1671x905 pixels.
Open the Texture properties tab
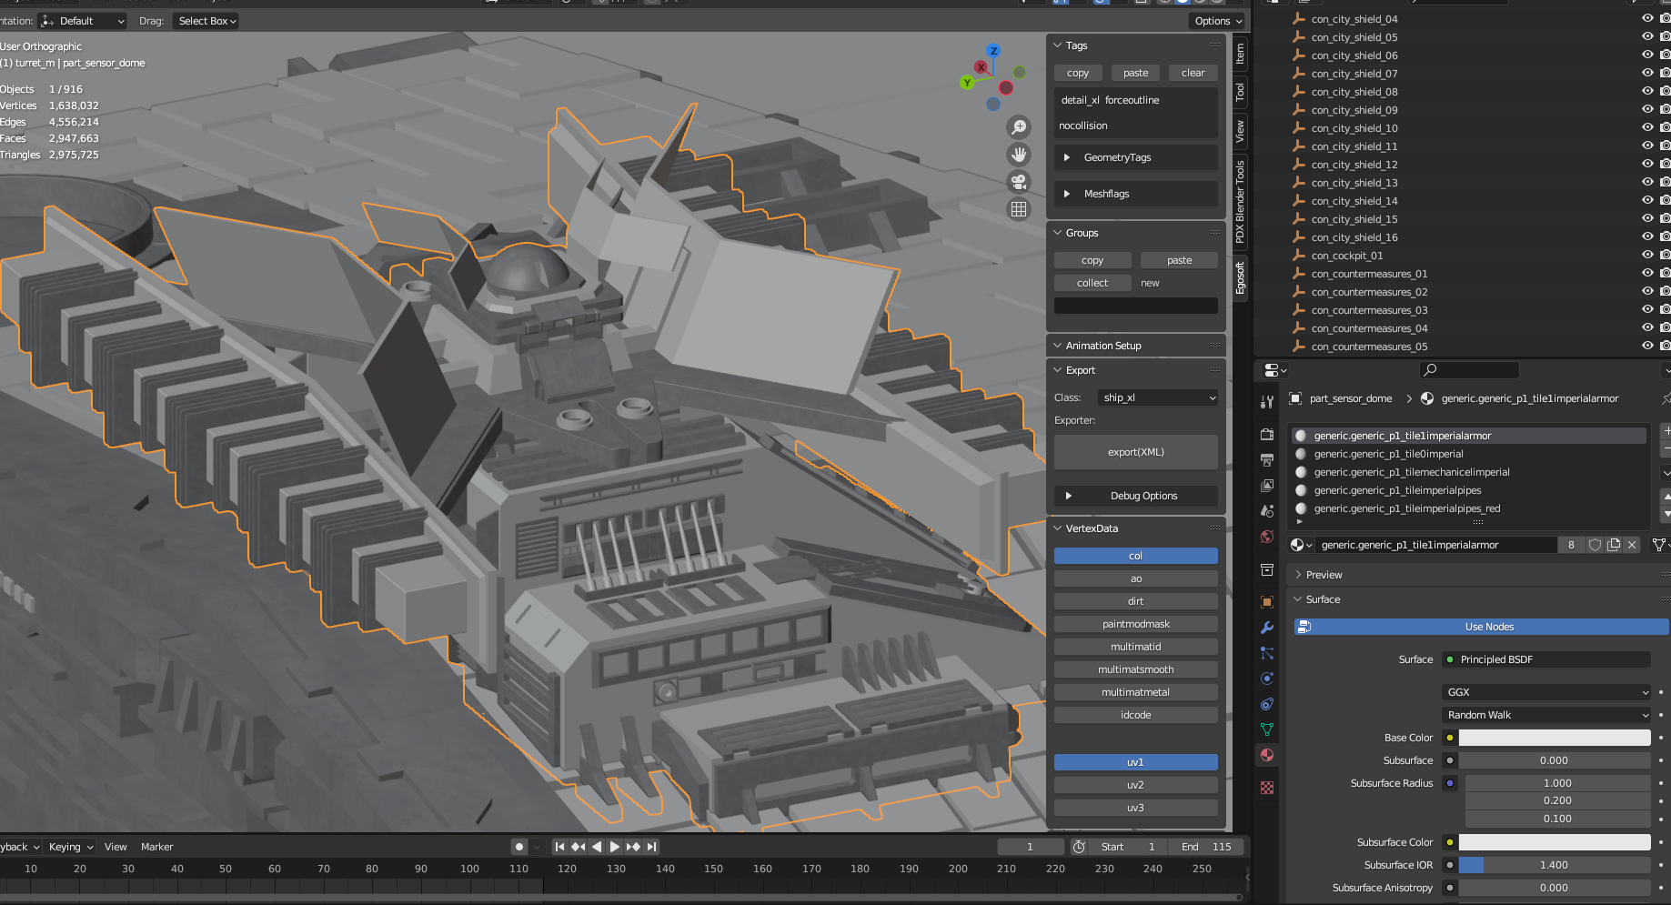(x=1266, y=788)
